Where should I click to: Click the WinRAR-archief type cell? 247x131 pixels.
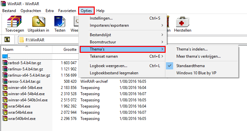coord(94,81)
